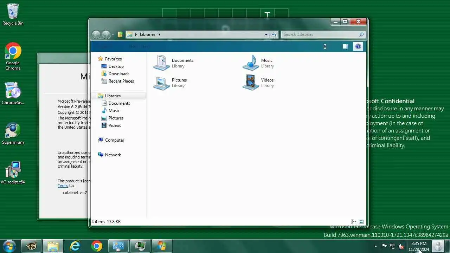Show hidden tray icons arrow
Viewport: 450px width, 253px height.
coord(375,246)
